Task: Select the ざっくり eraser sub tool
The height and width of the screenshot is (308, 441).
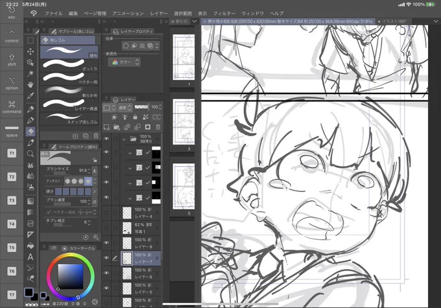Action: coord(69,64)
